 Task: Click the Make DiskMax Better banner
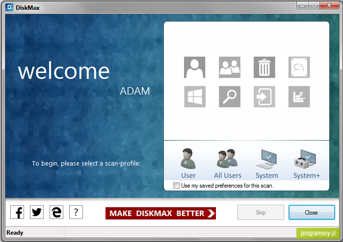[160, 214]
